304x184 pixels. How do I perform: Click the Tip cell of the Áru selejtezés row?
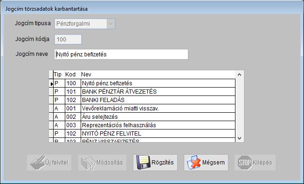click(x=59, y=117)
